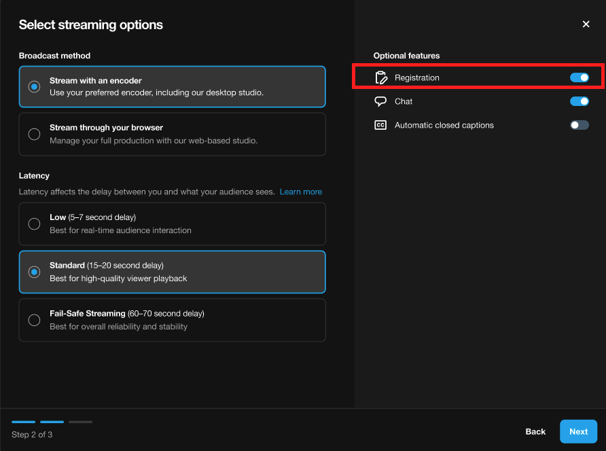Select Fail-Safe Streaming radio button
This screenshot has height=451, width=606.
pos(34,320)
